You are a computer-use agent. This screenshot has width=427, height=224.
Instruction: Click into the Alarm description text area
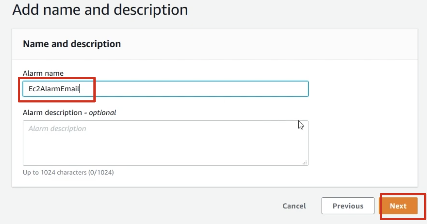pyautogui.click(x=166, y=143)
